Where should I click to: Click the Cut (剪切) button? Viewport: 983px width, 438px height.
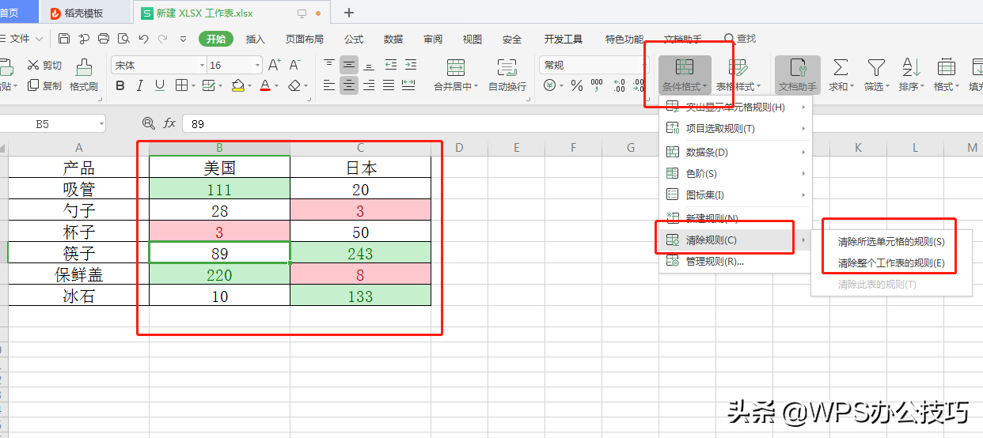44,66
